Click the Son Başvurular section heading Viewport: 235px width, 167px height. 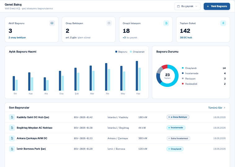19,108
